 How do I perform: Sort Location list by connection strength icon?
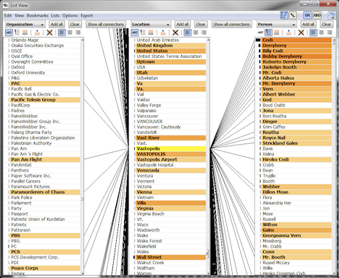151,33
